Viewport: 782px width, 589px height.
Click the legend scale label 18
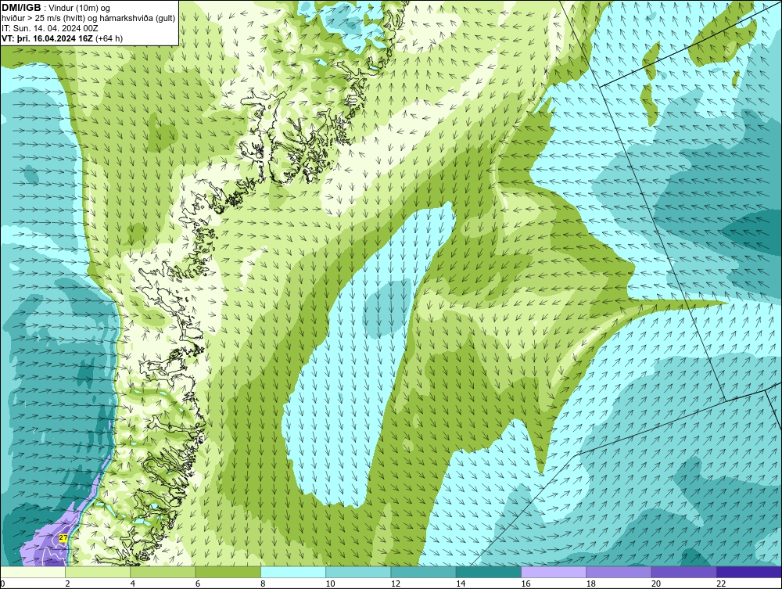[x=590, y=584]
